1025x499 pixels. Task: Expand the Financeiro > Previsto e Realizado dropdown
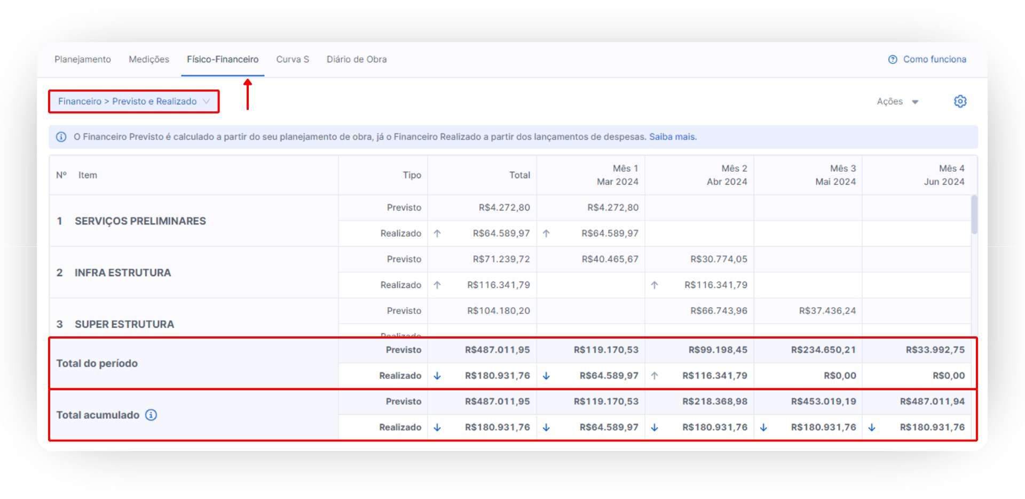133,101
